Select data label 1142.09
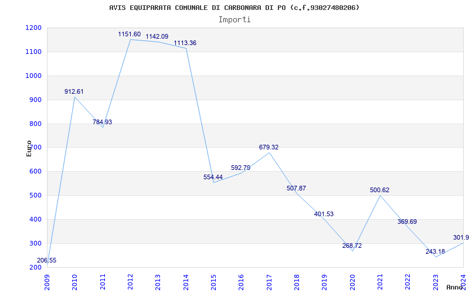The image size is (469, 293). point(157,36)
